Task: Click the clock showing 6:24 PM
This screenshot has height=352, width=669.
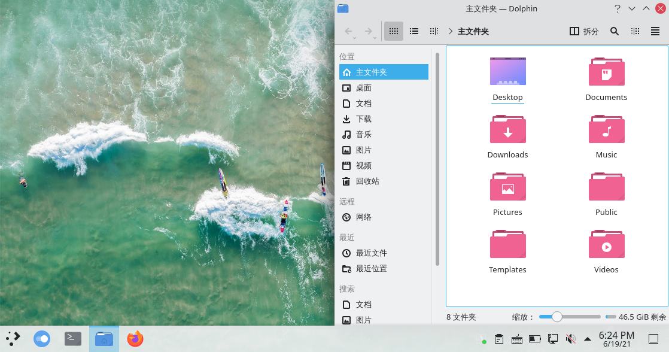Action: click(616, 339)
